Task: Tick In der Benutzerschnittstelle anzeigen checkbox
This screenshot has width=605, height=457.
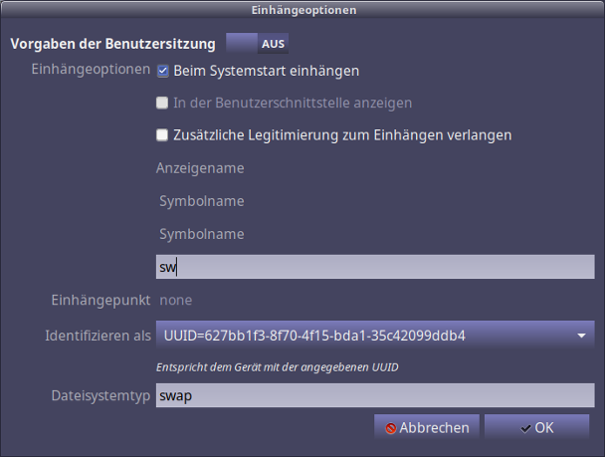Action: coord(163,103)
